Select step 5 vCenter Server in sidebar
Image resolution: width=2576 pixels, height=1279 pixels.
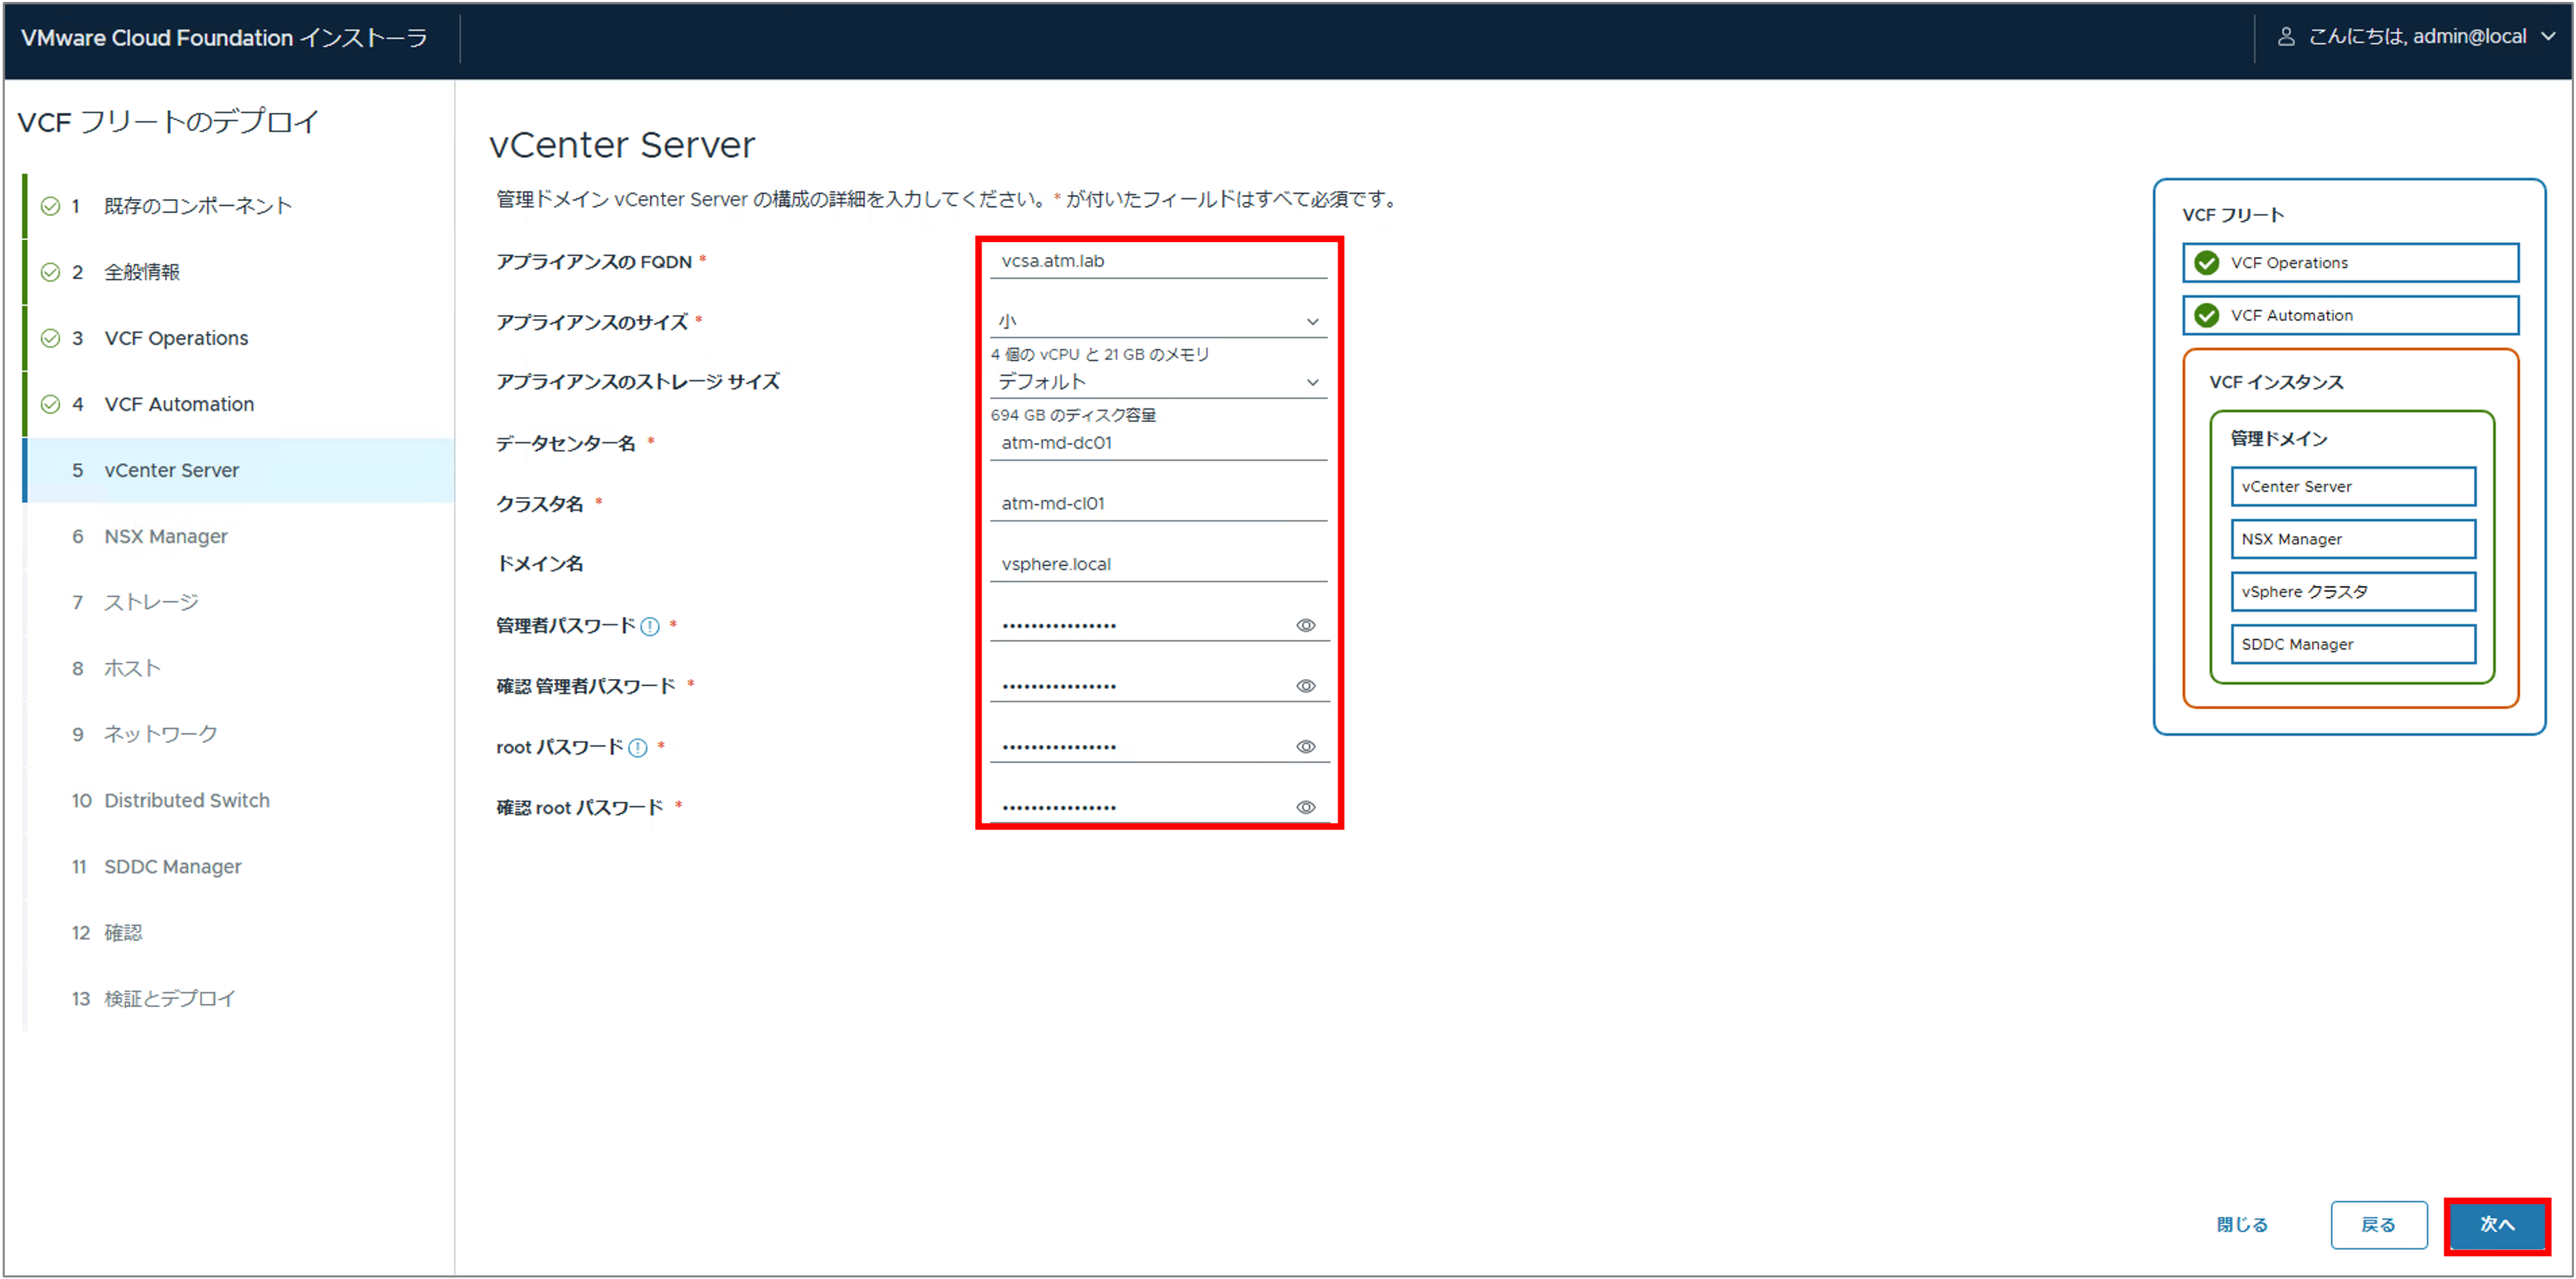click(x=240, y=470)
